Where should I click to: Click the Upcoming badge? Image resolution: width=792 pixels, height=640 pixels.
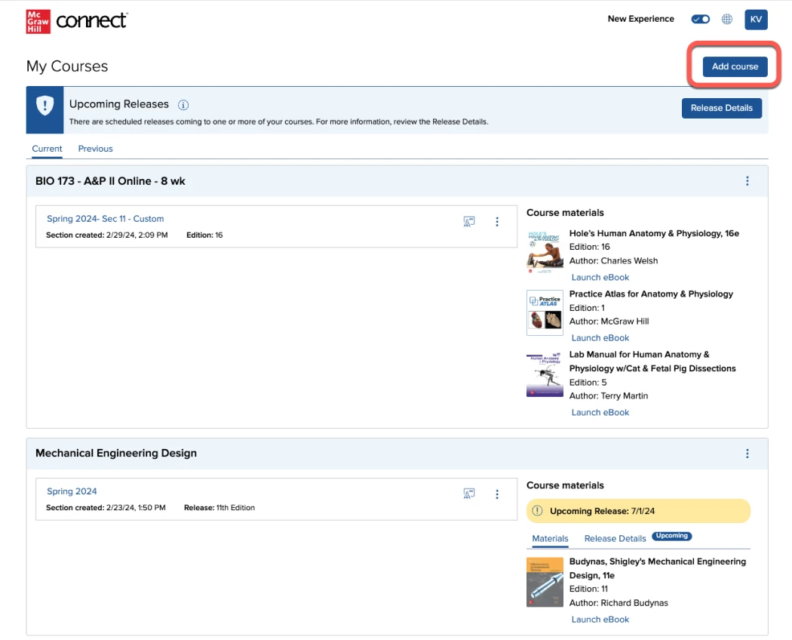(x=672, y=536)
